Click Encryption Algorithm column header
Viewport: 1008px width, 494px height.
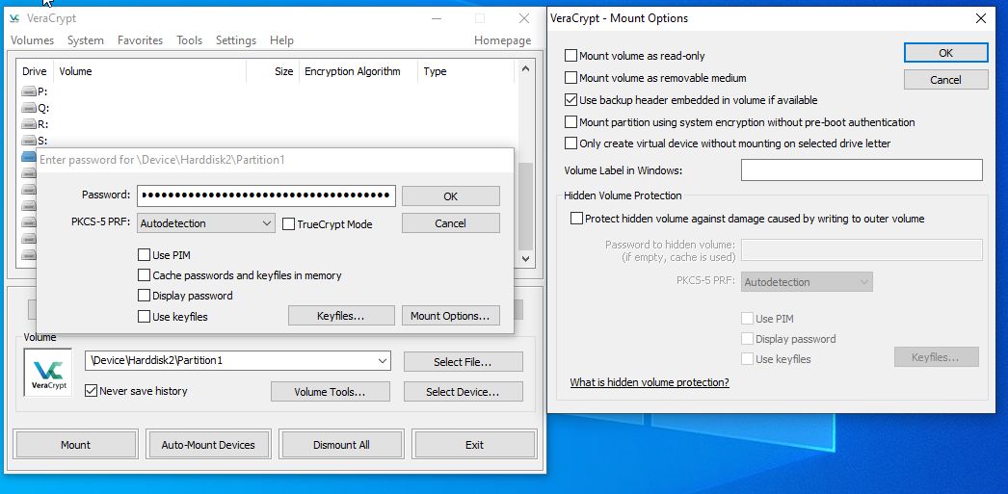[358, 71]
